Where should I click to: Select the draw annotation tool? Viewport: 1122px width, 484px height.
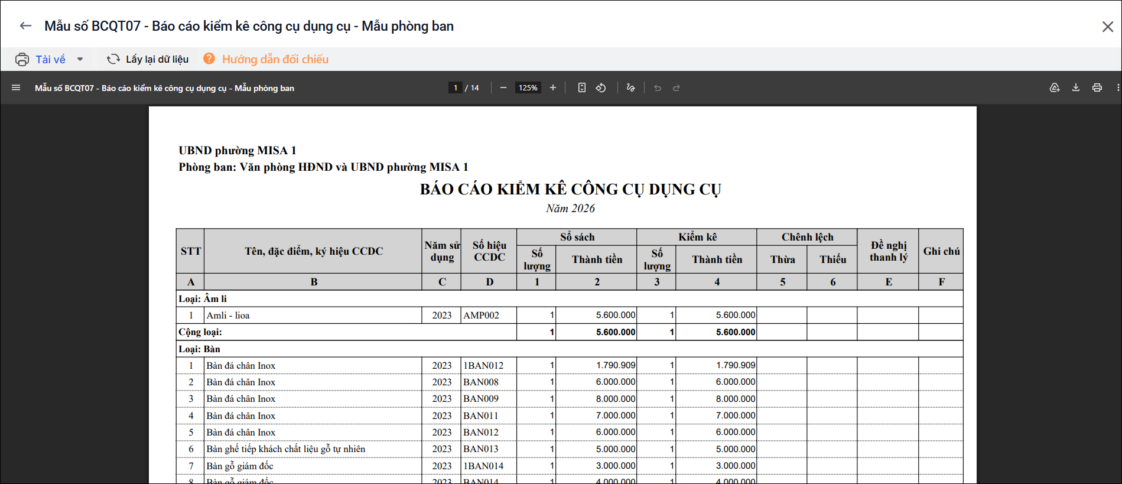point(630,87)
